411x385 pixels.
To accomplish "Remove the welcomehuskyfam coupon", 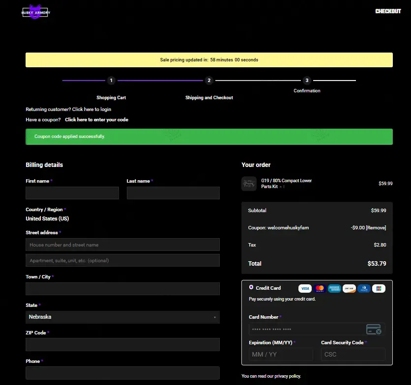I will coord(376,228).
